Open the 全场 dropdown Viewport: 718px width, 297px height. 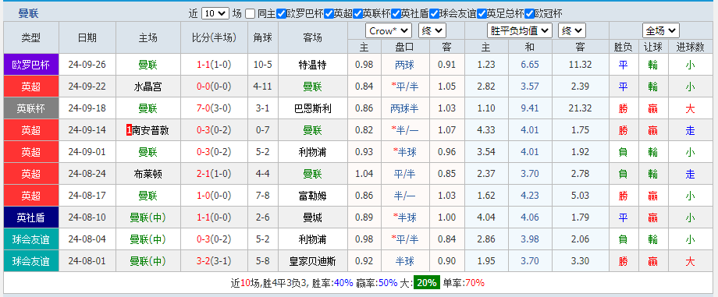click(661, 30)
